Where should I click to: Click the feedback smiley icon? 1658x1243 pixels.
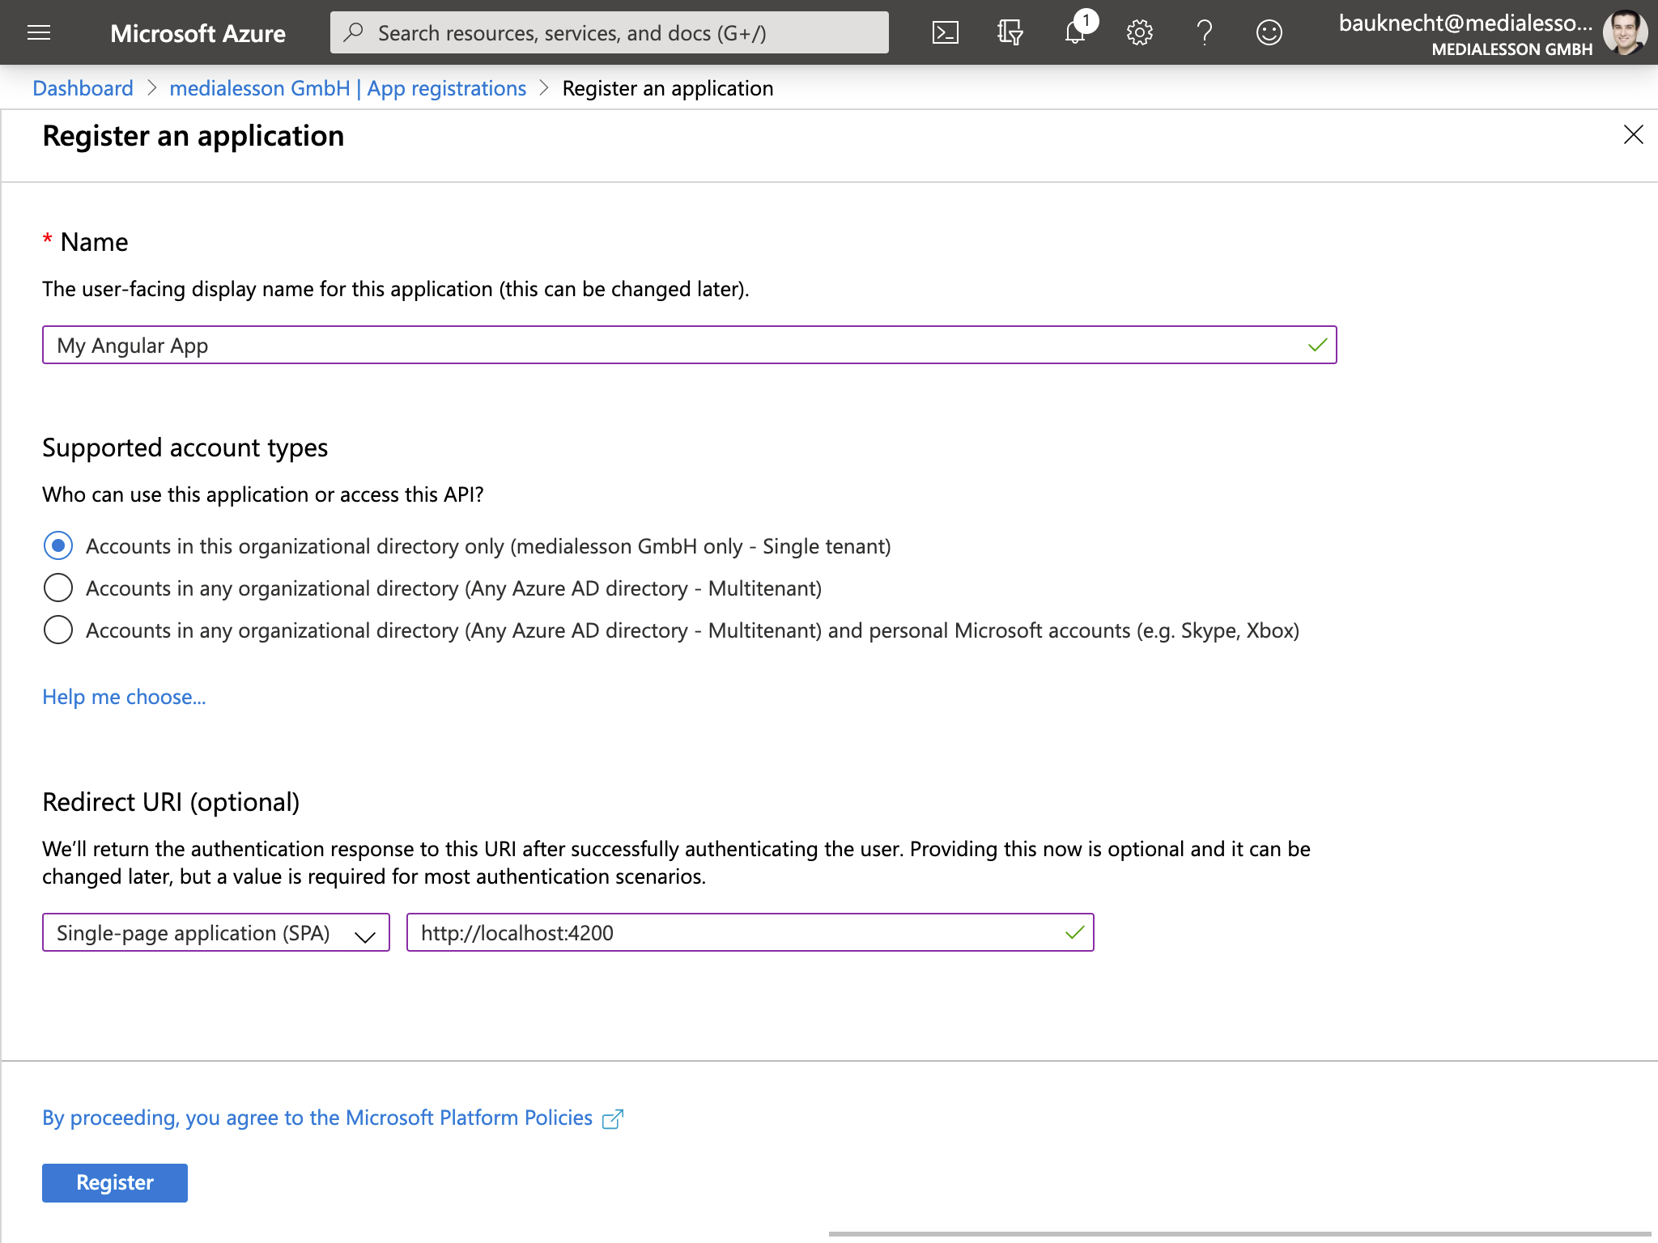(x=1269, y=32)
